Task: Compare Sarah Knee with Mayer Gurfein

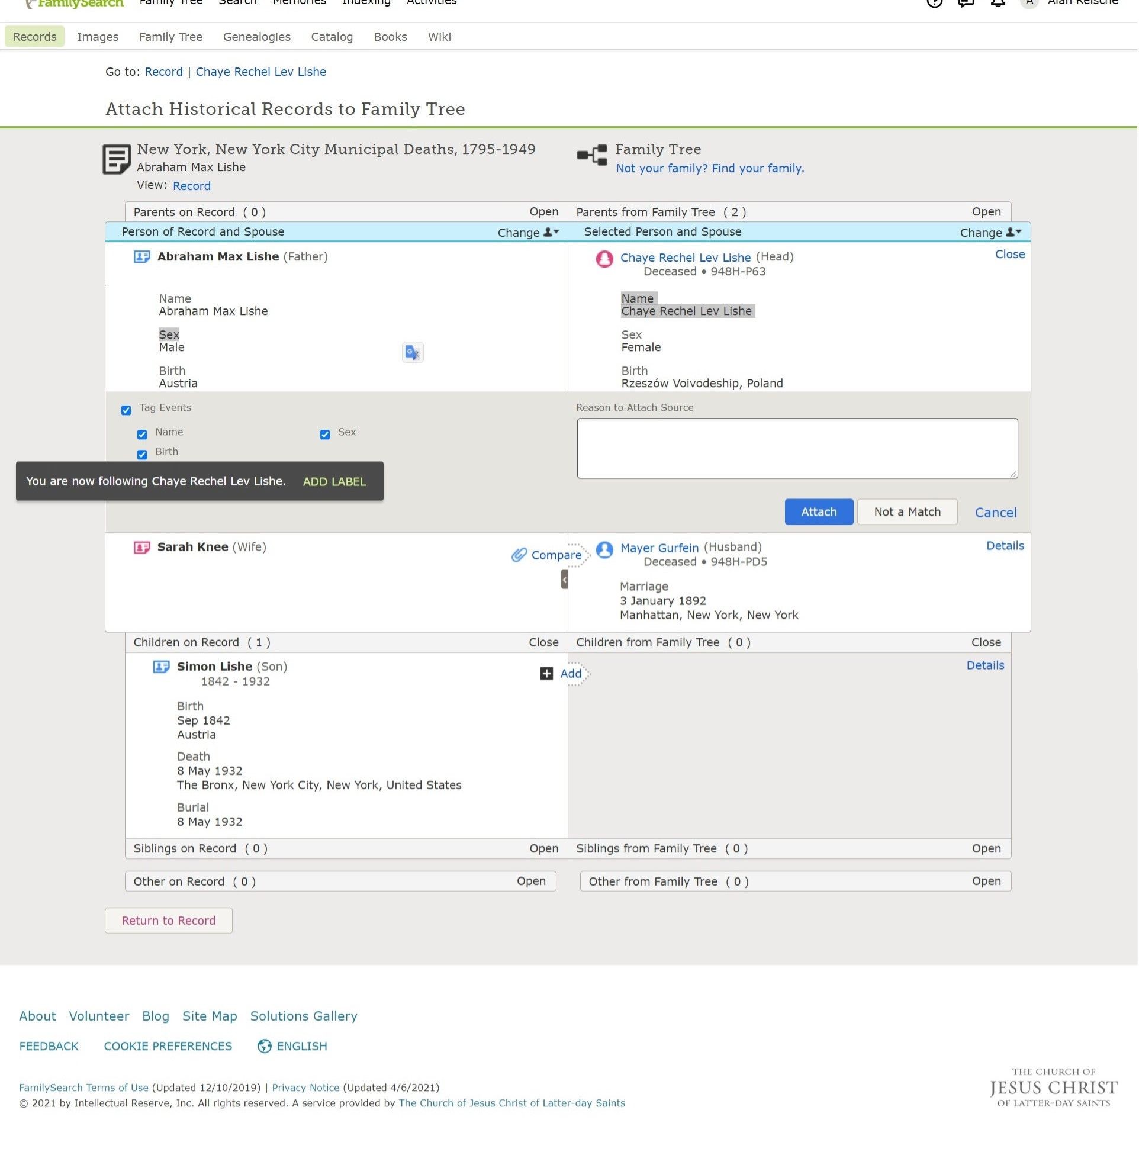Action: [547, 555]
